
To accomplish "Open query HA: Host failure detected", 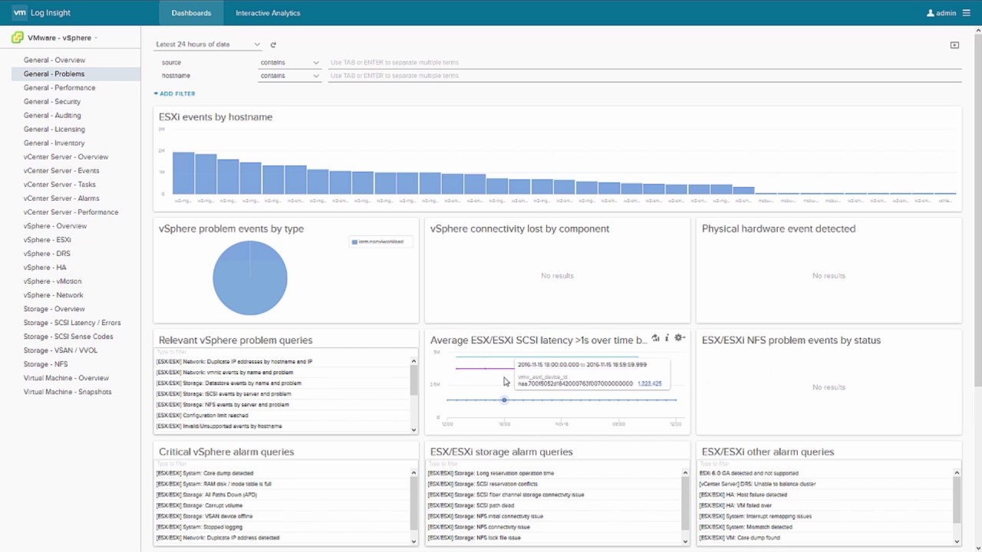I will [x=743, y=495].
